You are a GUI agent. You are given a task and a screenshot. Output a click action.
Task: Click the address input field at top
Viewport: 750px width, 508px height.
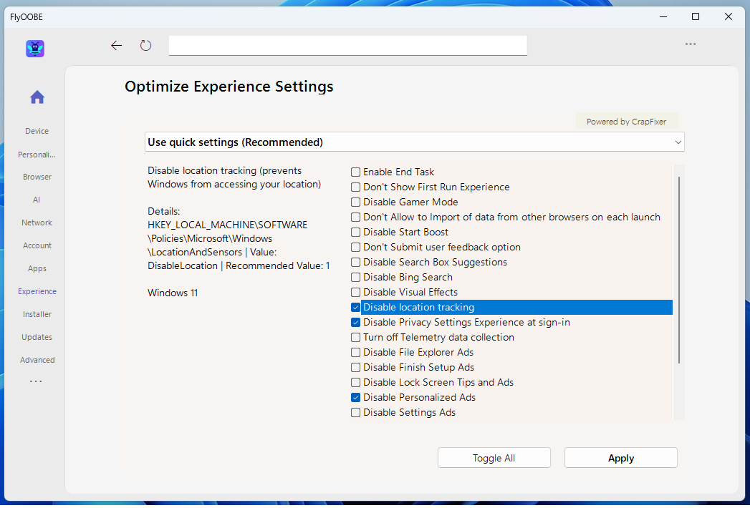347,46
